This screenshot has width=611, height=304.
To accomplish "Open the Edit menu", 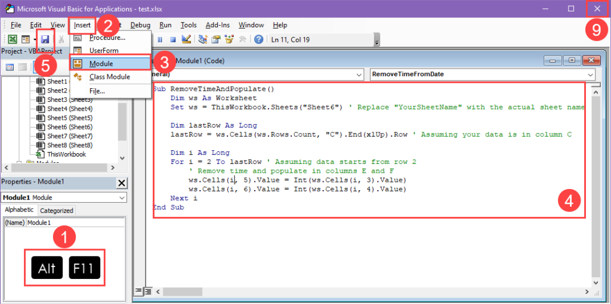I will [36, 25].
